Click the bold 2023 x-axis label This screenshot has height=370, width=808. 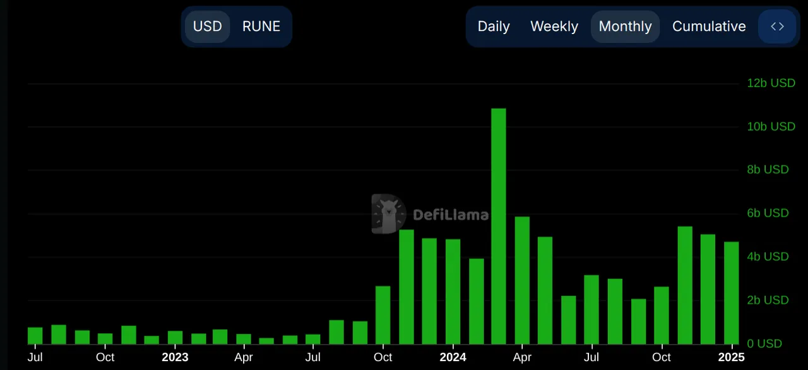click(175, 357)
